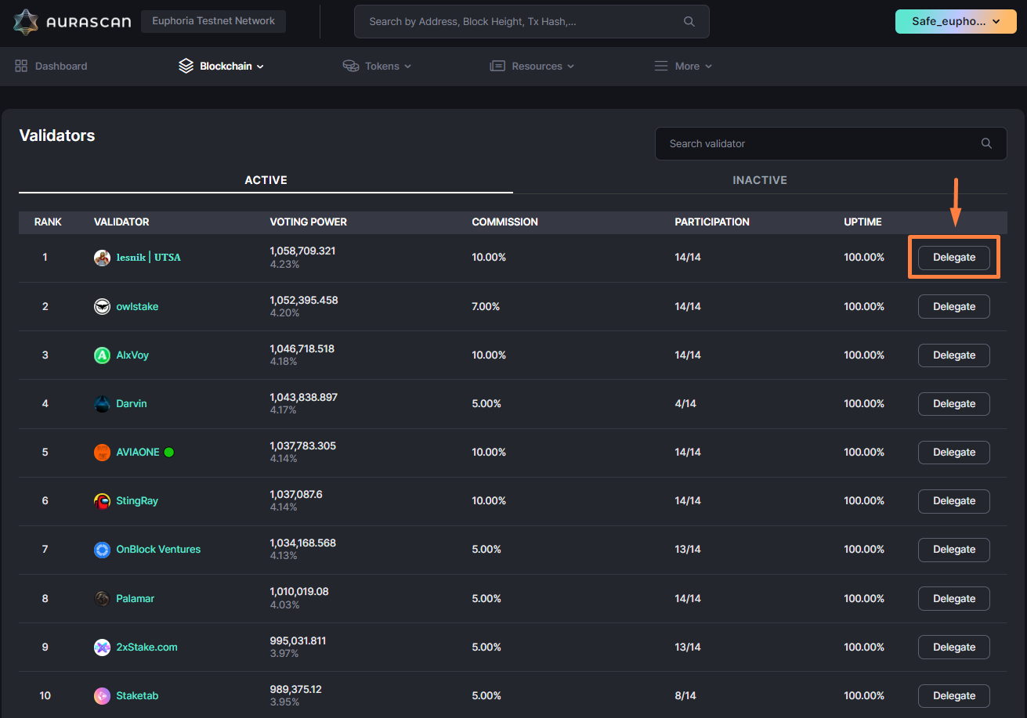Open the Safe_eupho... account dropdown
Viewport: 1027px width, 718px height.
click(x=956, y=22)
